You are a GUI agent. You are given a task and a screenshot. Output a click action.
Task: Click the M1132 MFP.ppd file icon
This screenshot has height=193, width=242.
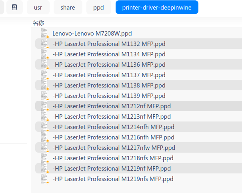[45, 44]
